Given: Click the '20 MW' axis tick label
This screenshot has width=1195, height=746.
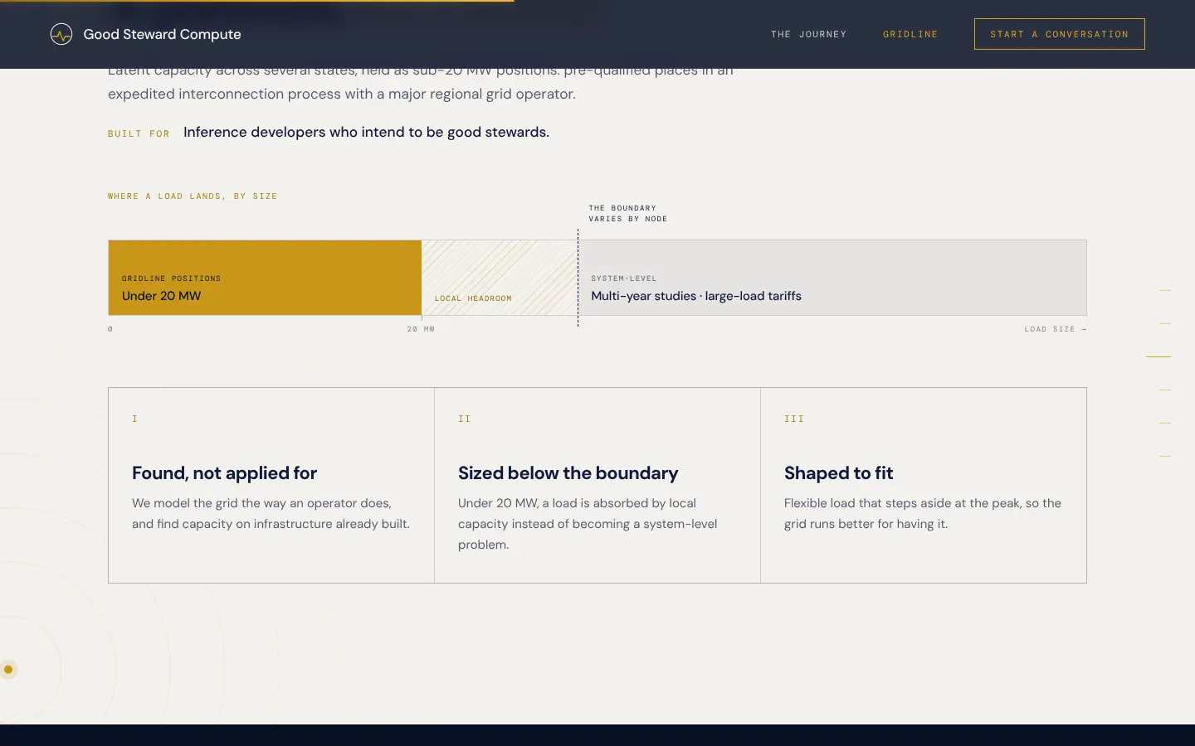Looking at the screenshot, I should tap(421, 329).
